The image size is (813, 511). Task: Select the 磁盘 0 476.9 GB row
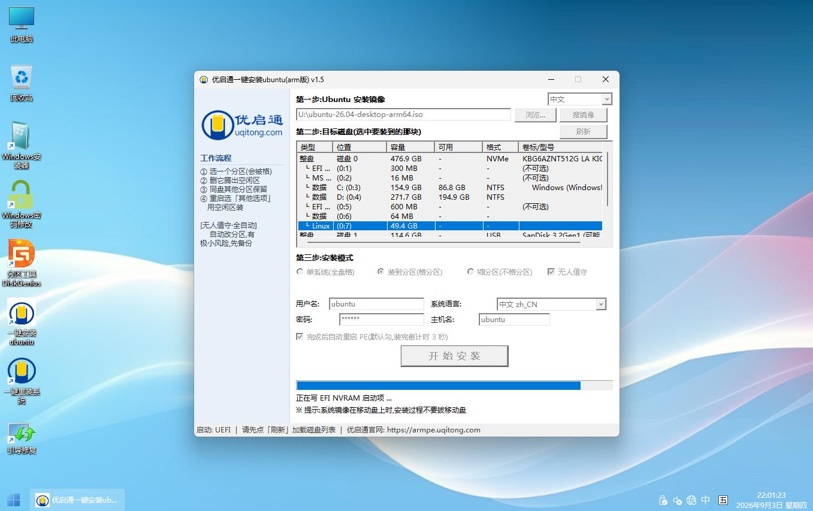(x=450, y=159)
